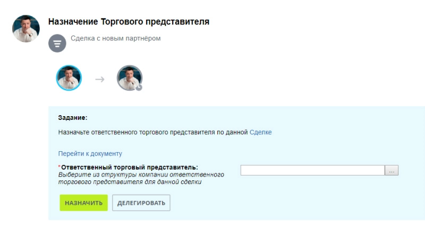Follow the Перейти к документу link
Viewport: 425px width, 226px height.
(x=90, y=154)
